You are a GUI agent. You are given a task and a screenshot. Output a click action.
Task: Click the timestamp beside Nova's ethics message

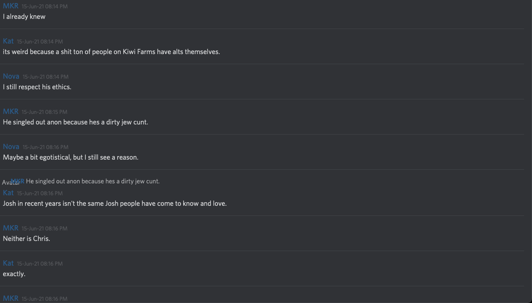tap(45, 77)
